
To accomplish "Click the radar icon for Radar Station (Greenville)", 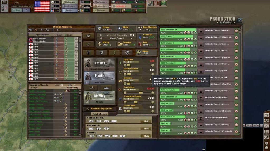I will (x=201, y=118).
